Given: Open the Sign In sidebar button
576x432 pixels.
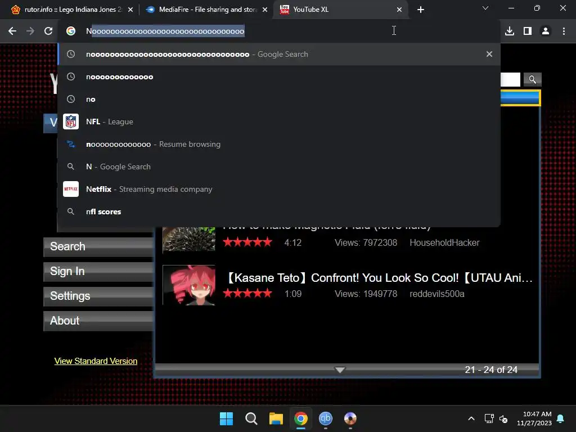Looking at the screenshot, I should [98, 271].
